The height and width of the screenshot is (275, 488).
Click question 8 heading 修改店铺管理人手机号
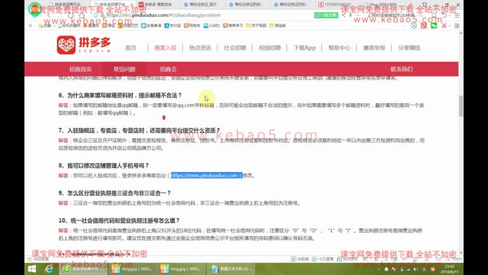coord(104,166)
